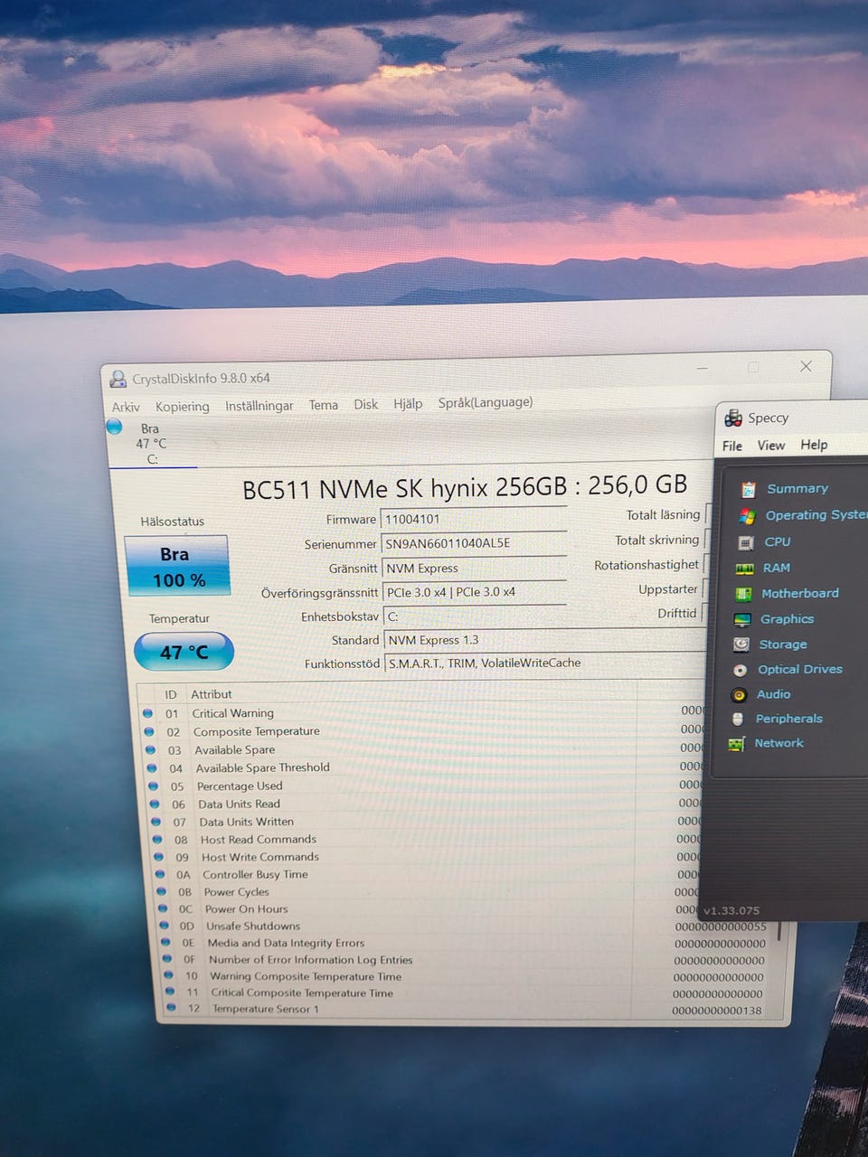868x1157 pixels.
Task: Click the 47 °C temperature button
Action: coord(184,652)
